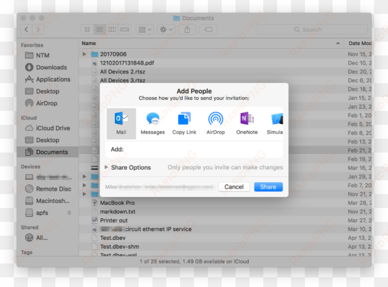Click the Only people you invite text

coord(225,167)
